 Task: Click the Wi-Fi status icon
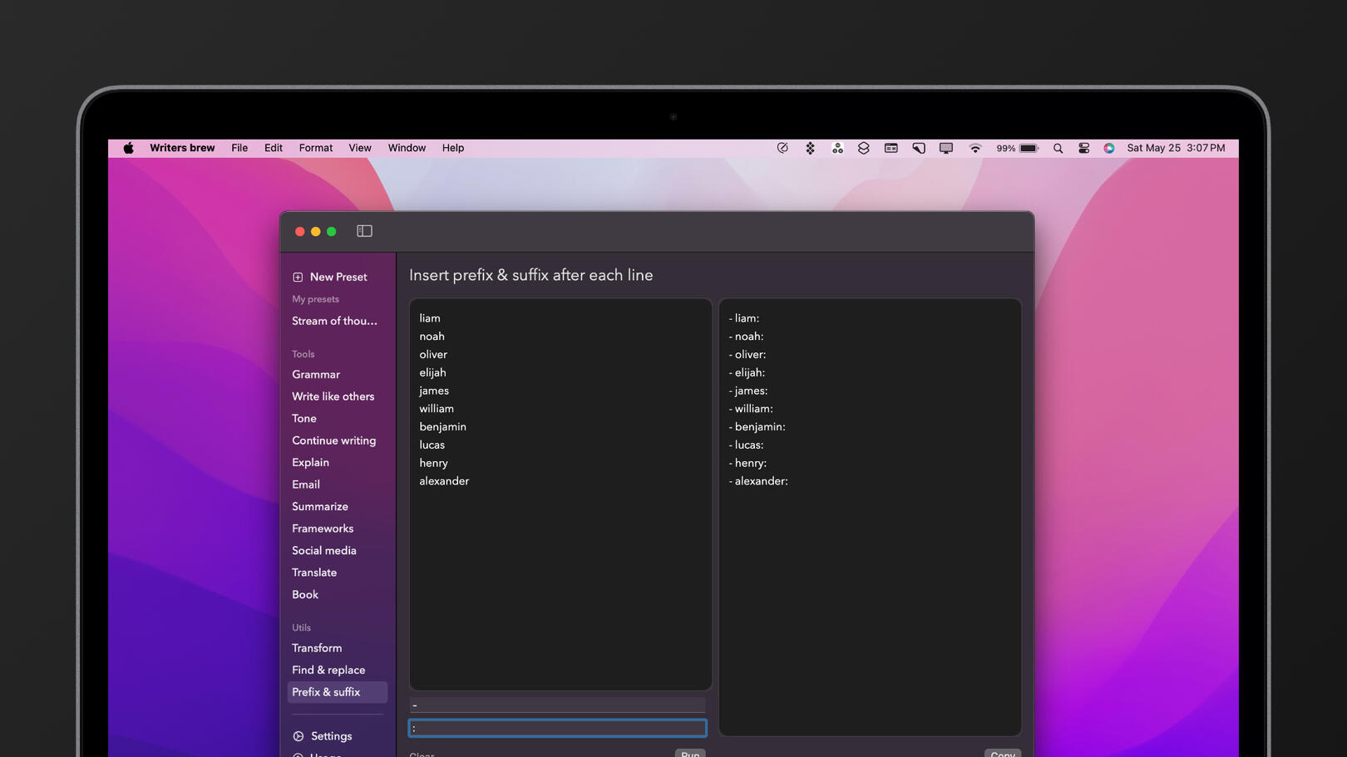pyautogui.click(x=974, y=149)
